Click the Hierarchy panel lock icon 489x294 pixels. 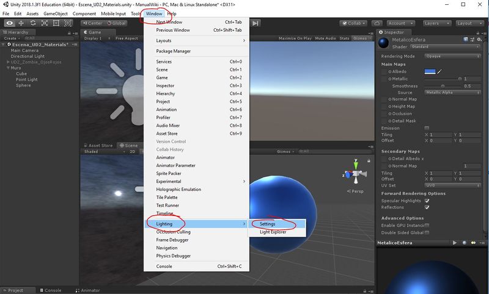coord(69,33)
